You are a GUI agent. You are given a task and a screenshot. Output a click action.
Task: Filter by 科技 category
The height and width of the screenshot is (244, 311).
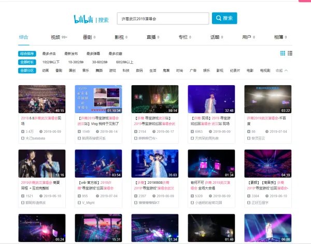coord(126,71)
